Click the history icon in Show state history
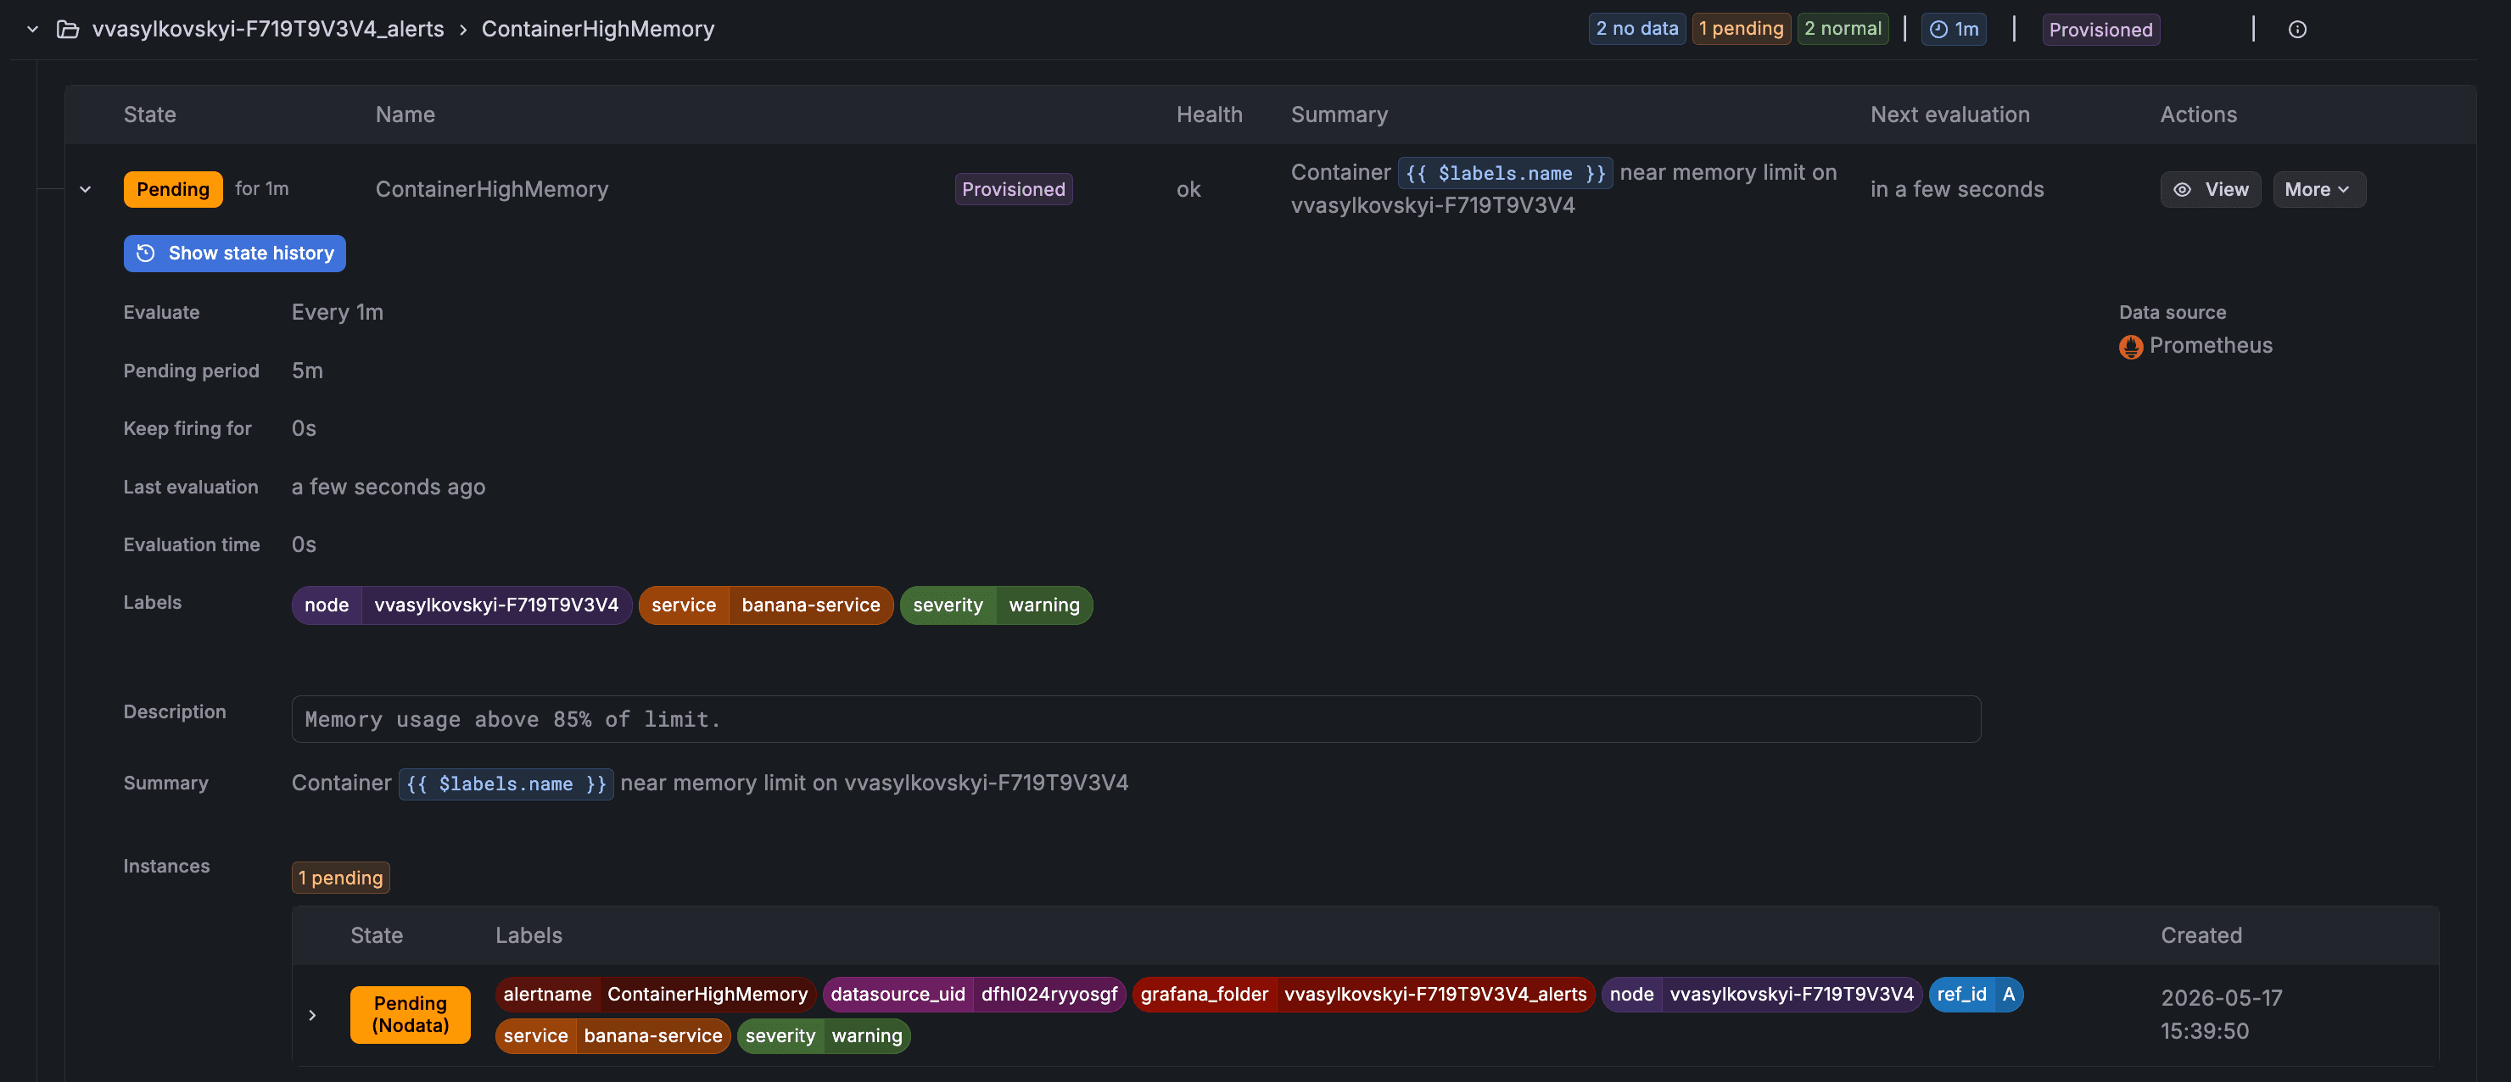The width and height of the screenshot is (2511, 1082). 146,254
